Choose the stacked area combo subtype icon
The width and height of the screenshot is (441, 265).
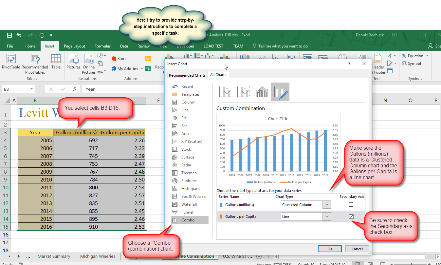tap(262, 92)
